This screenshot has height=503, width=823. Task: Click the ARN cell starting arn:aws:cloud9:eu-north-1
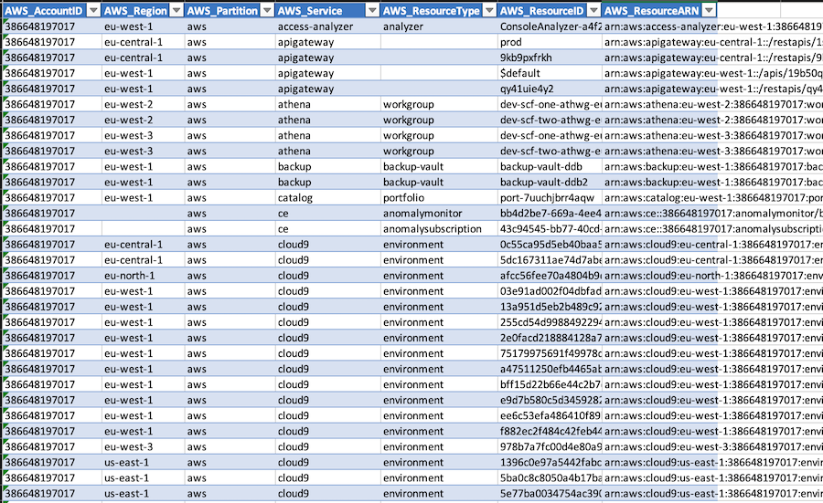659,276
